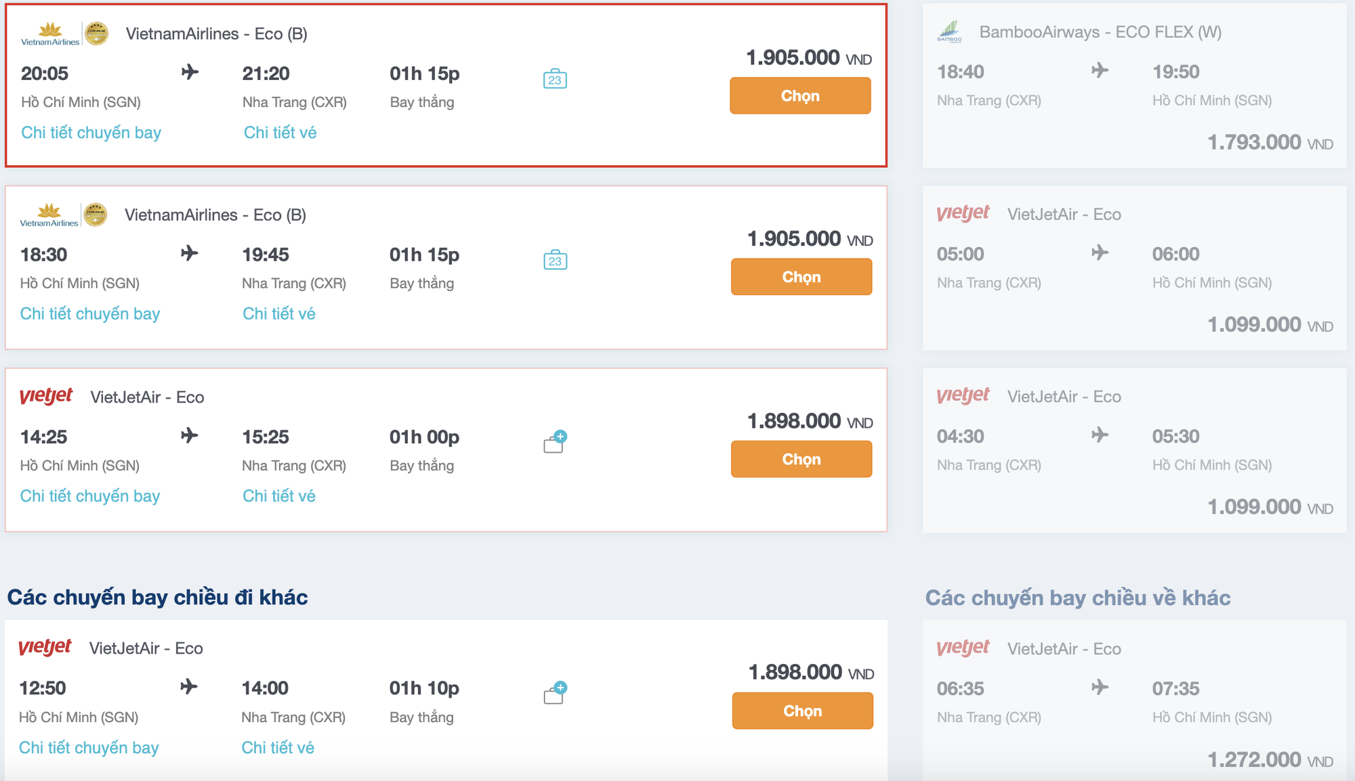Click add-baggage icon on the 12:50 VietJet flight
This screenshot has height=781, width=1355.
point(555,693)
